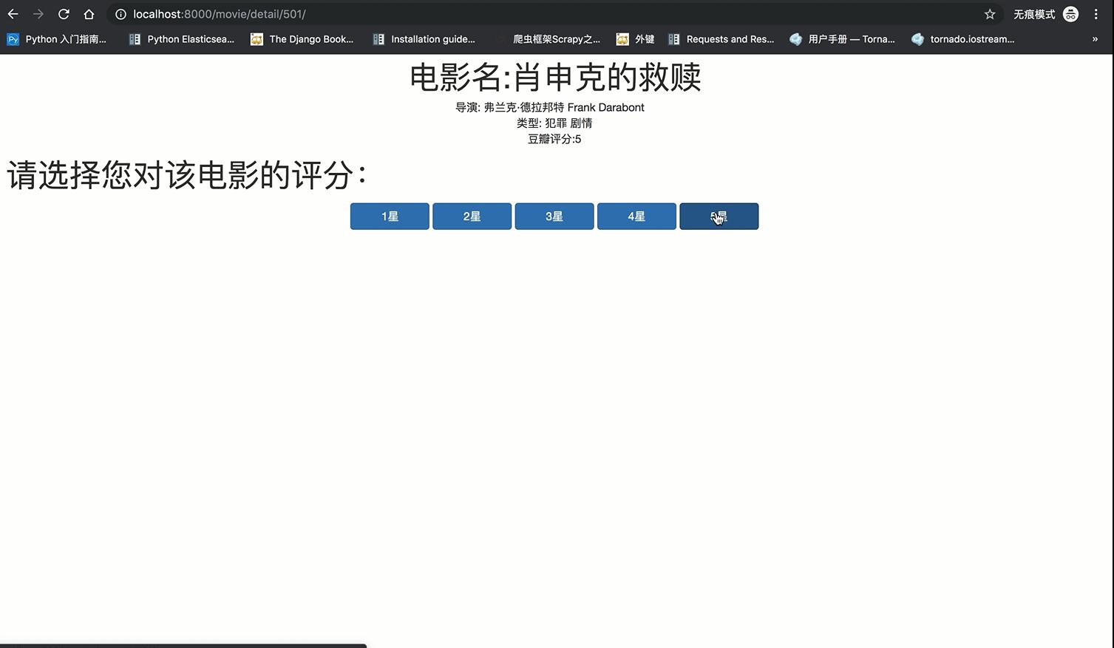This screenshot has height=648, width=1114.
Task: Open the 用户手册 Tornado bookmark
Action: 843,39
